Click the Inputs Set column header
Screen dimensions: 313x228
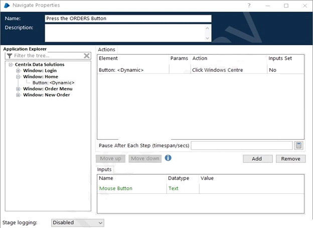pyautogui.click(x=285, y=58)
